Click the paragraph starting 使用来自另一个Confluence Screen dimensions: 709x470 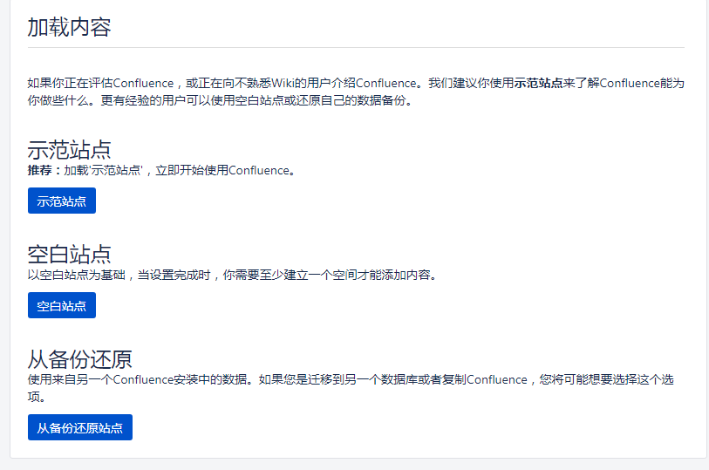pos(351,388)
